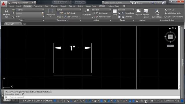Open the text height dropdown showing 3/16"

coord(30,17)
